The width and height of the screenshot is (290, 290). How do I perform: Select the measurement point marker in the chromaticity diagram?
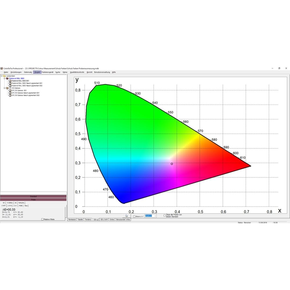coord(171,164)
